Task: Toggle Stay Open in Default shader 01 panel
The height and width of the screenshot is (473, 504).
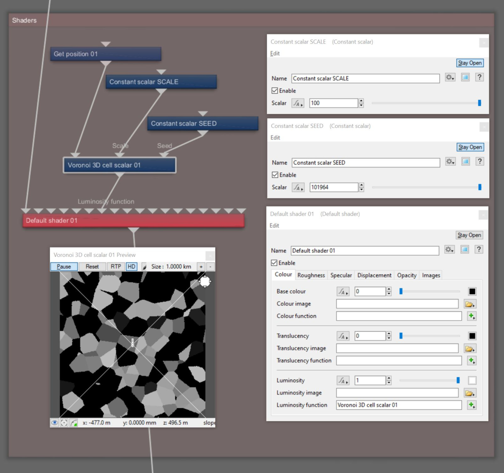Action: point(469,235)
